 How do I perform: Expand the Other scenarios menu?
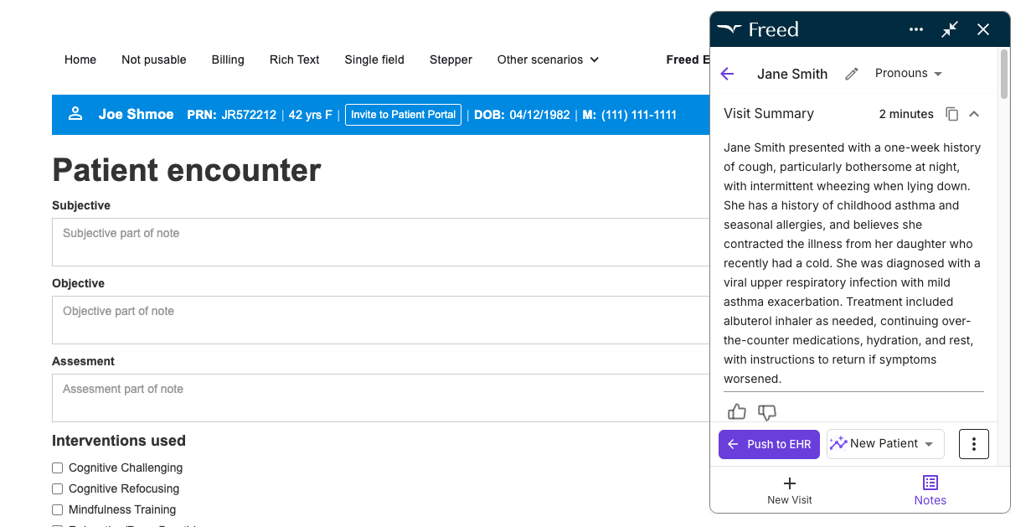[x=548, y=59]
